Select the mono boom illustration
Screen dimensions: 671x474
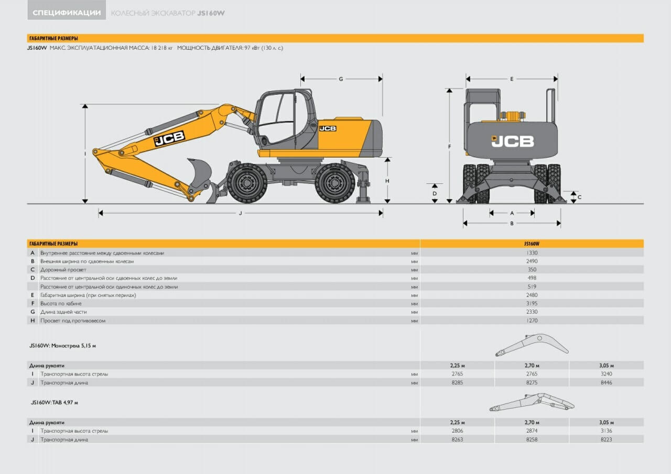coord(532,345)
